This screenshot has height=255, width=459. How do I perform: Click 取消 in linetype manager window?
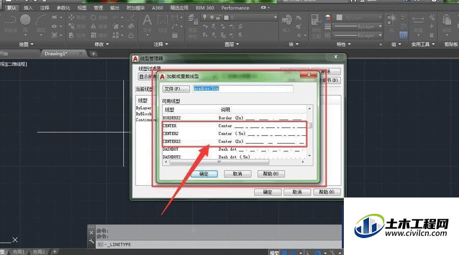point(297,192)
